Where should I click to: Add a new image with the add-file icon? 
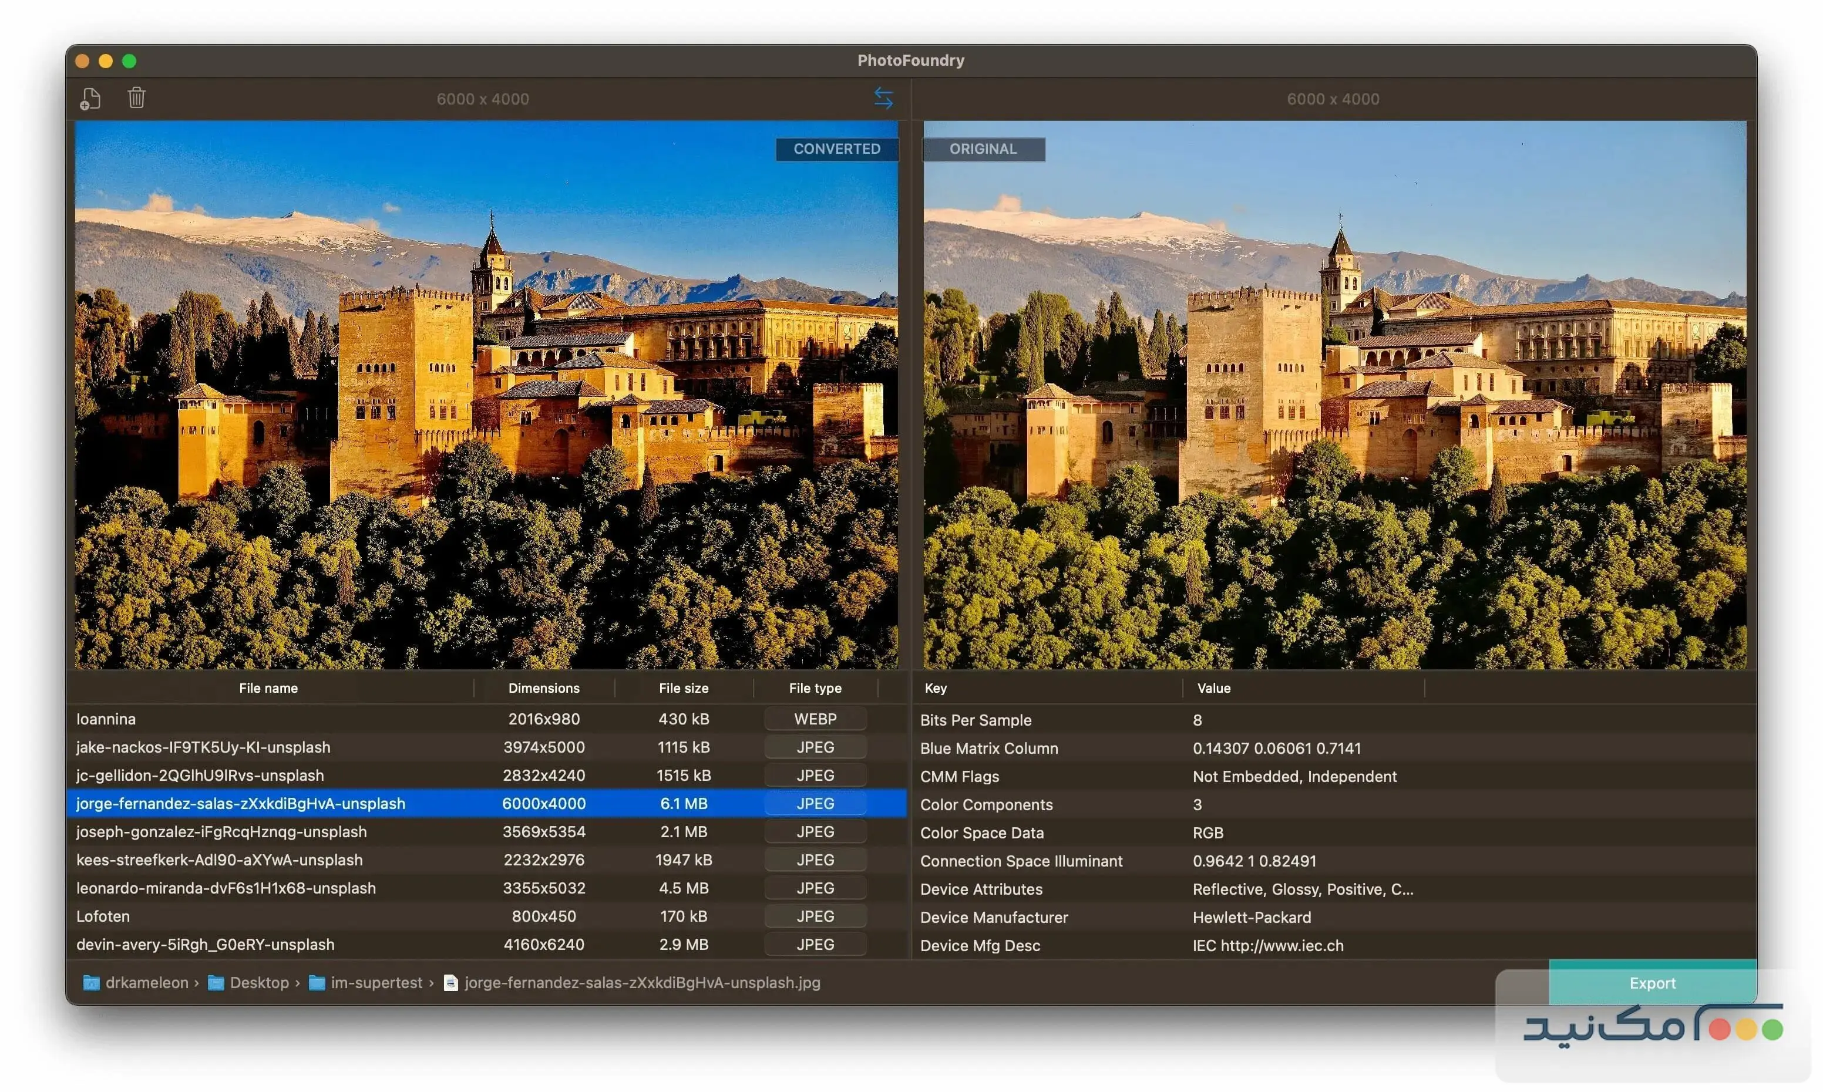90,98
